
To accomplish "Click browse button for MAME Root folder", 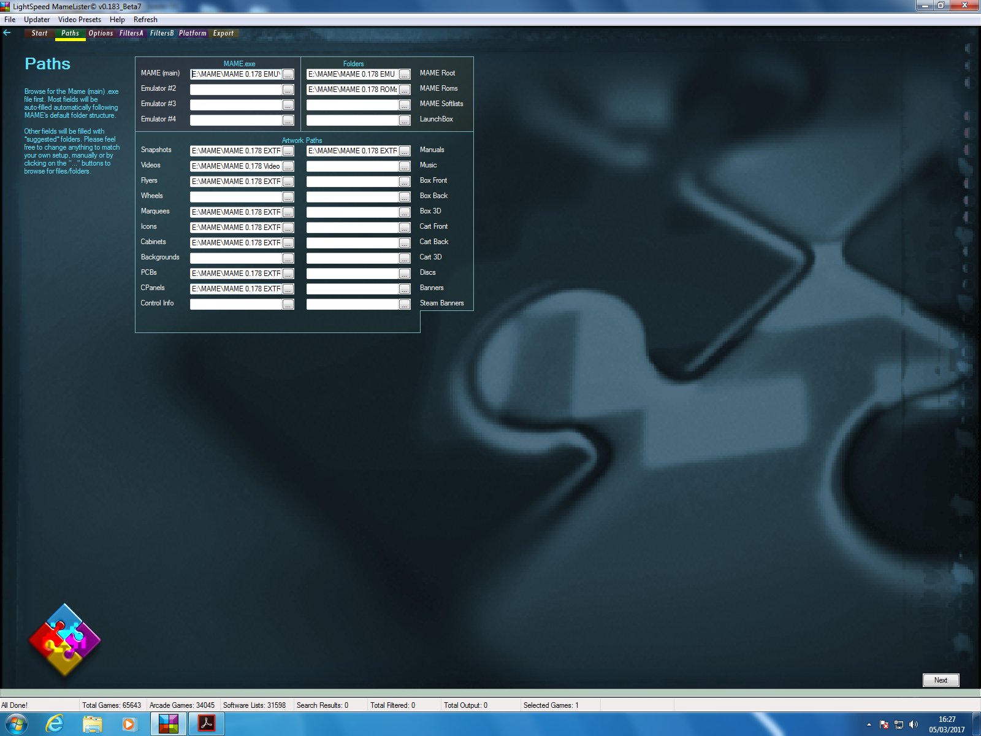I will click(x=405, y=74).
